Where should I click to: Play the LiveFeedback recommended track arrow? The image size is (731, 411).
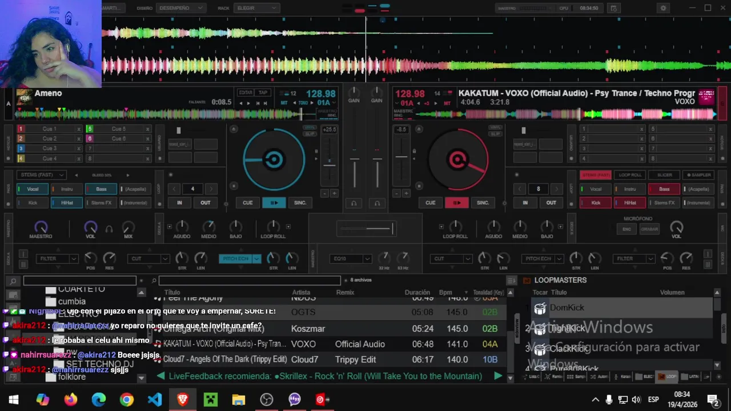click(x=498, y=376)
